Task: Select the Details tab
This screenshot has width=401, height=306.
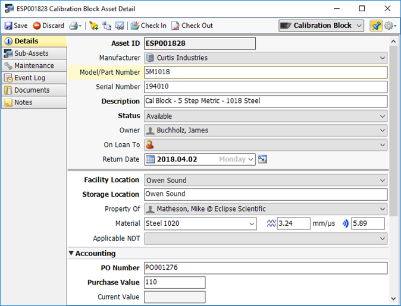Action: point(34,41)
